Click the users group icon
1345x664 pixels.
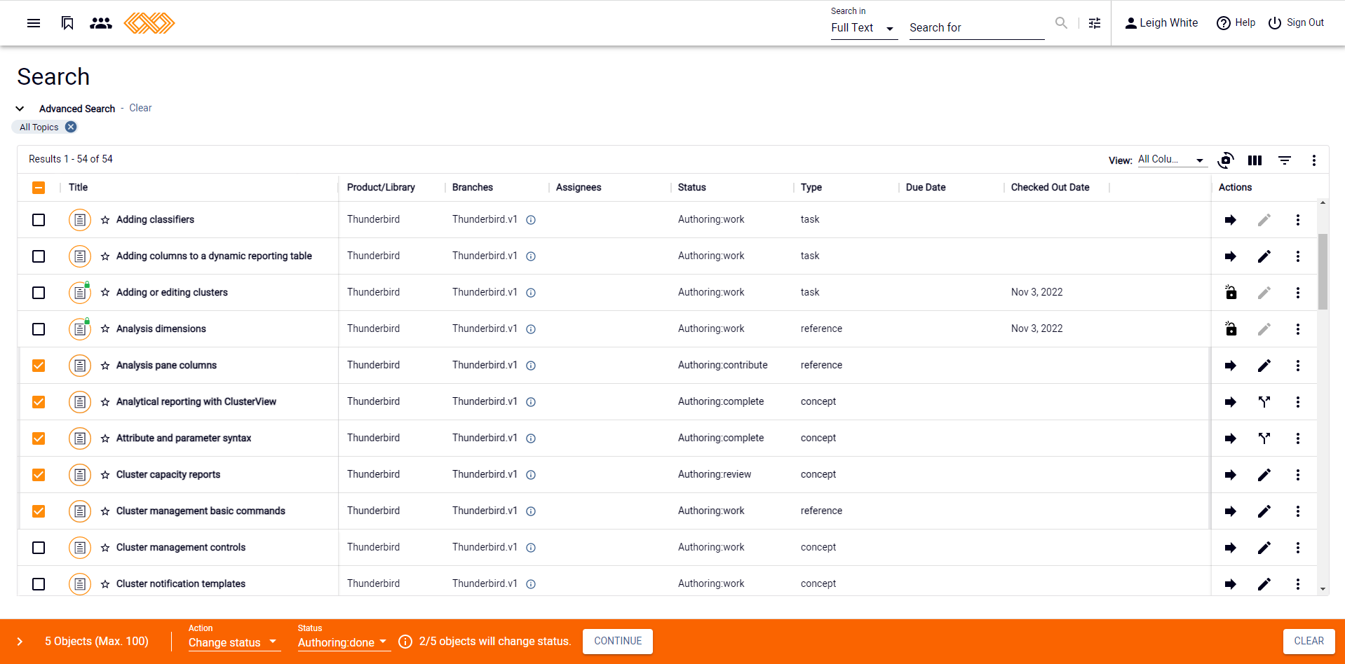tap(101, 23)
